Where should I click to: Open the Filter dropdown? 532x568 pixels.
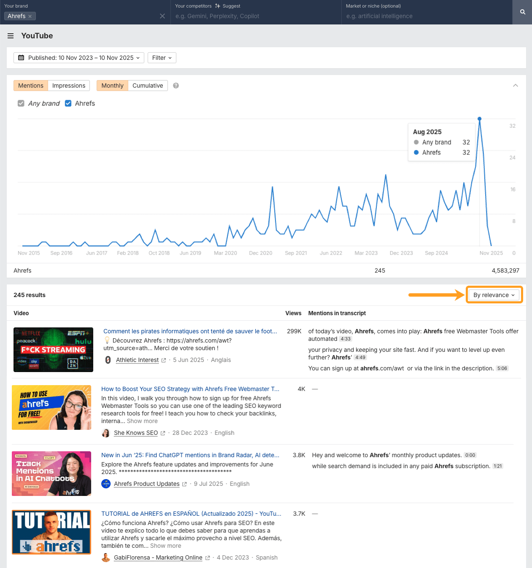162,58
